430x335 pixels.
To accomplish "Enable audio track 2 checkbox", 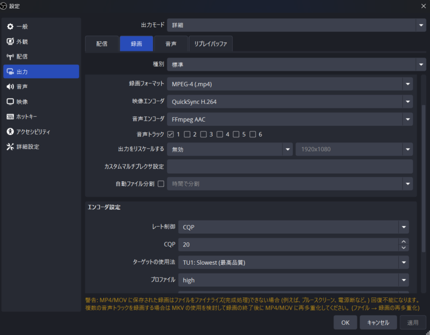I will [x=187, y=135].
